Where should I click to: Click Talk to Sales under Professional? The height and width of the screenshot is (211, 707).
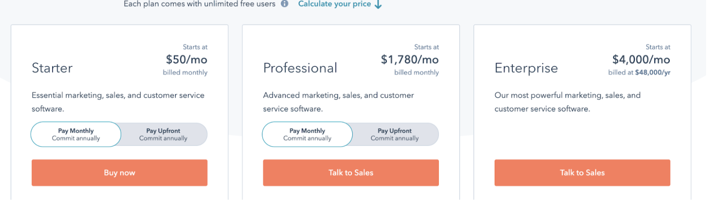pos(351,173)
